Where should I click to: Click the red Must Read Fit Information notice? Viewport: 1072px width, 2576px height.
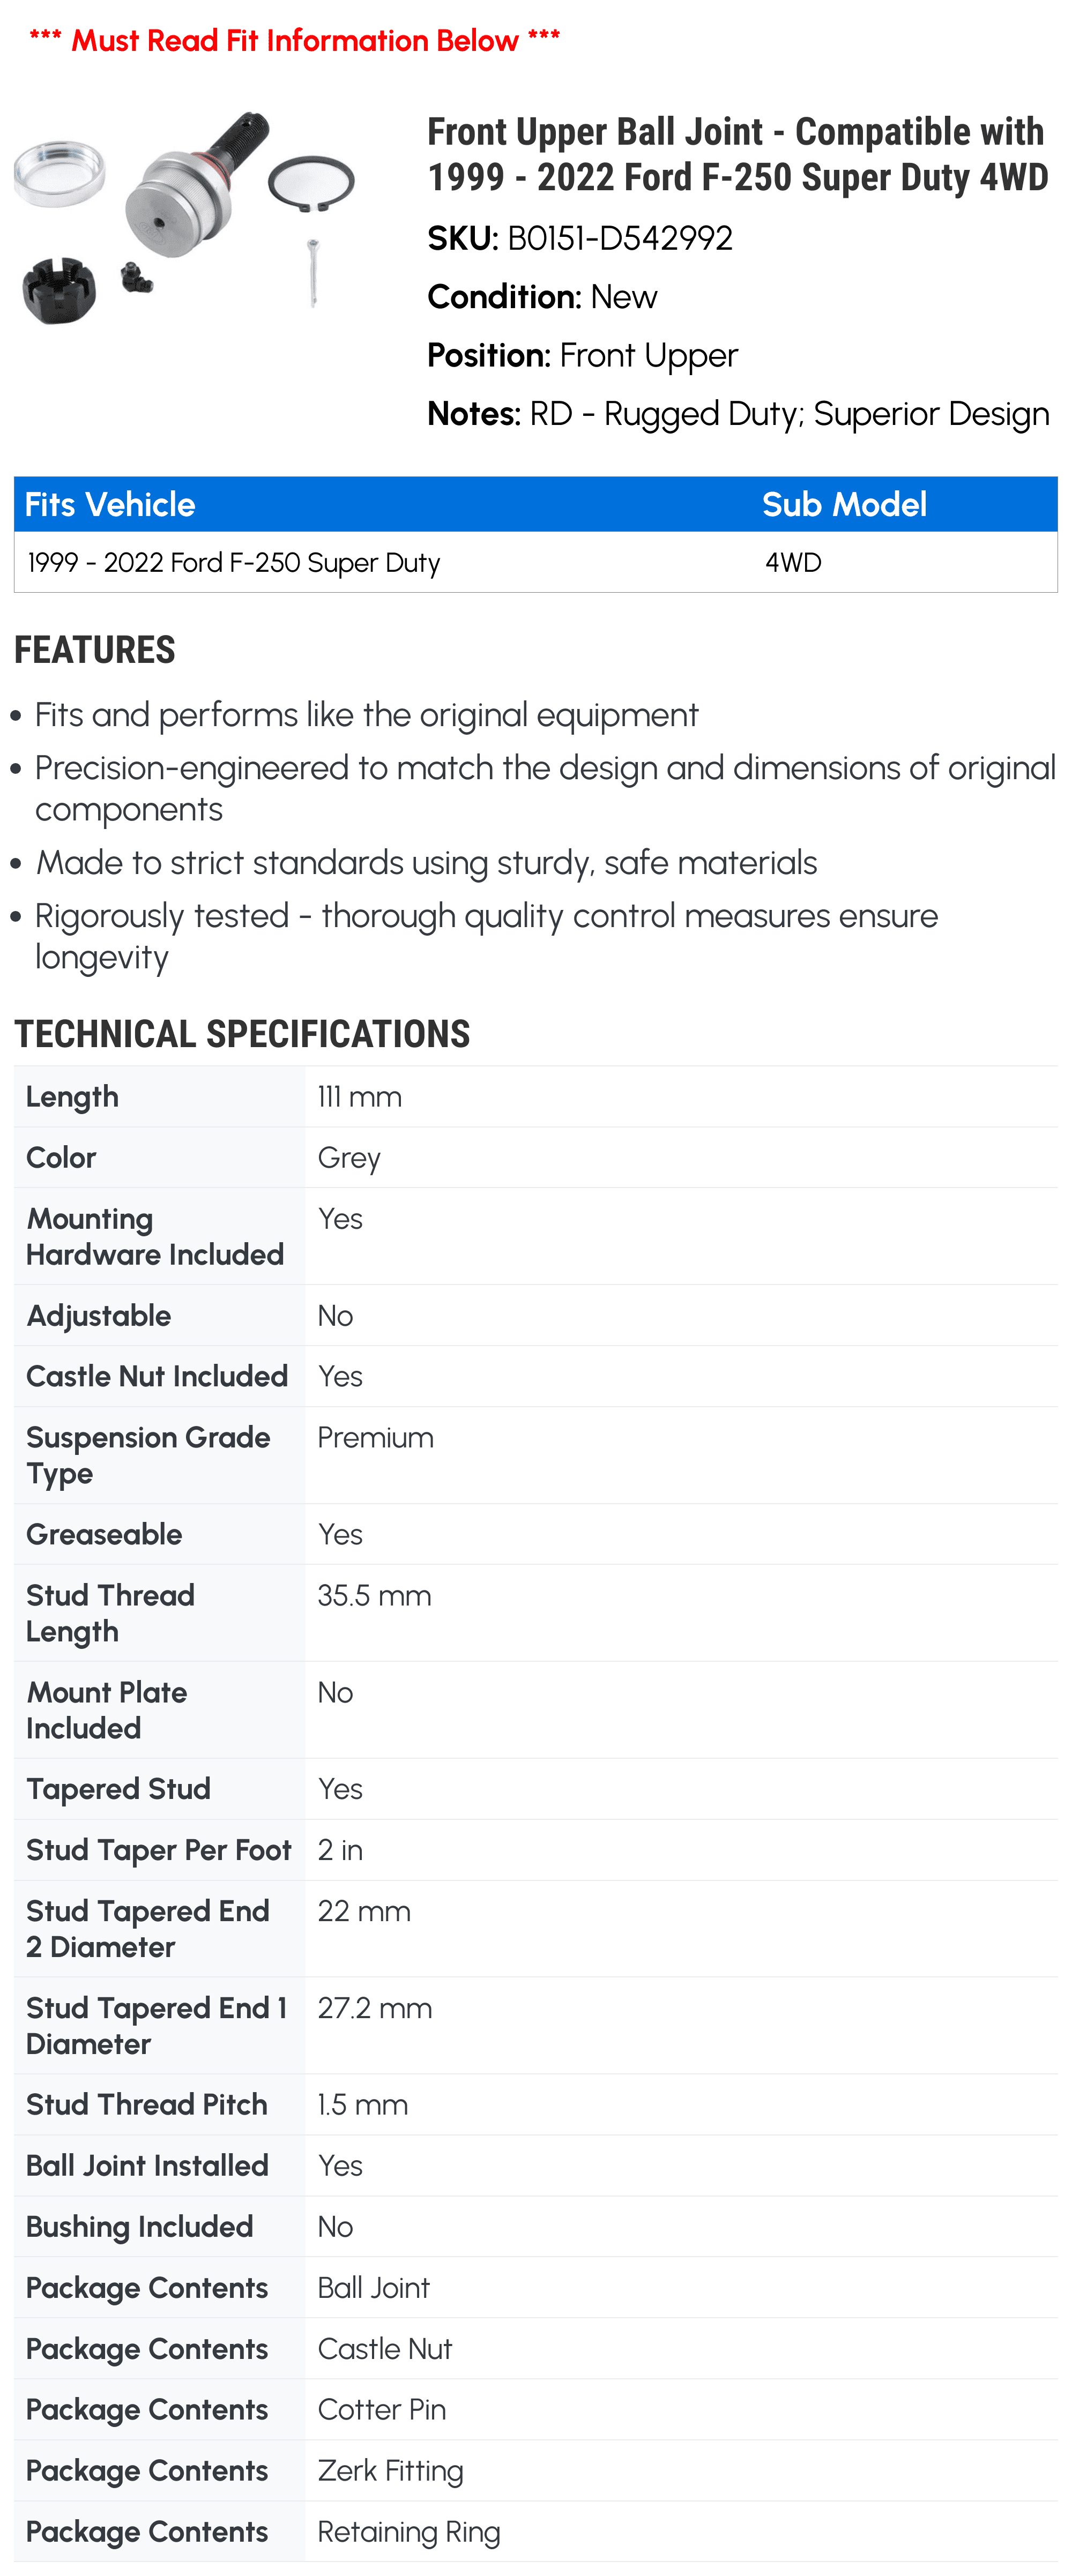pyautogui.click(x=295, y=41)
